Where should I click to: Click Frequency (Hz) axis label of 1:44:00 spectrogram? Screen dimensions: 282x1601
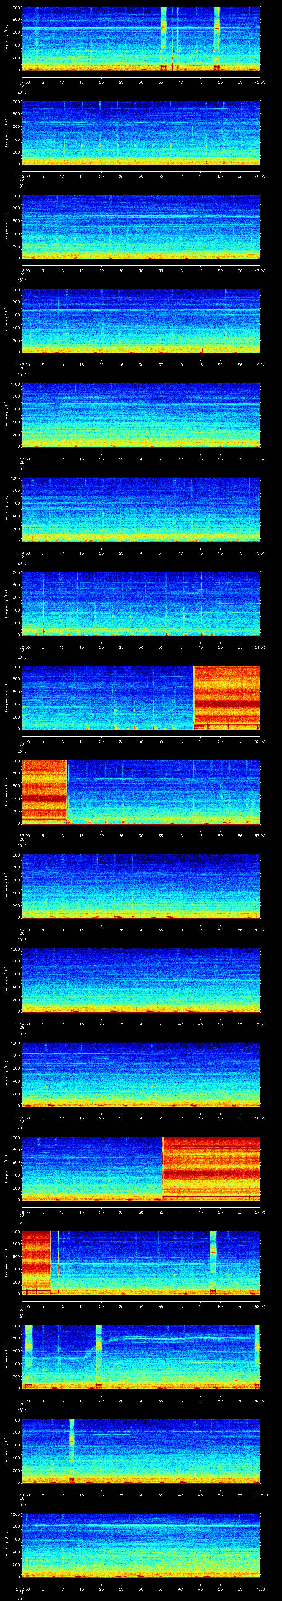coord(6,39)
